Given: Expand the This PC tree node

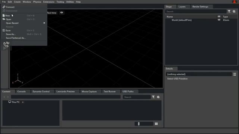Looking at the screenshot, I should (23, 102).
